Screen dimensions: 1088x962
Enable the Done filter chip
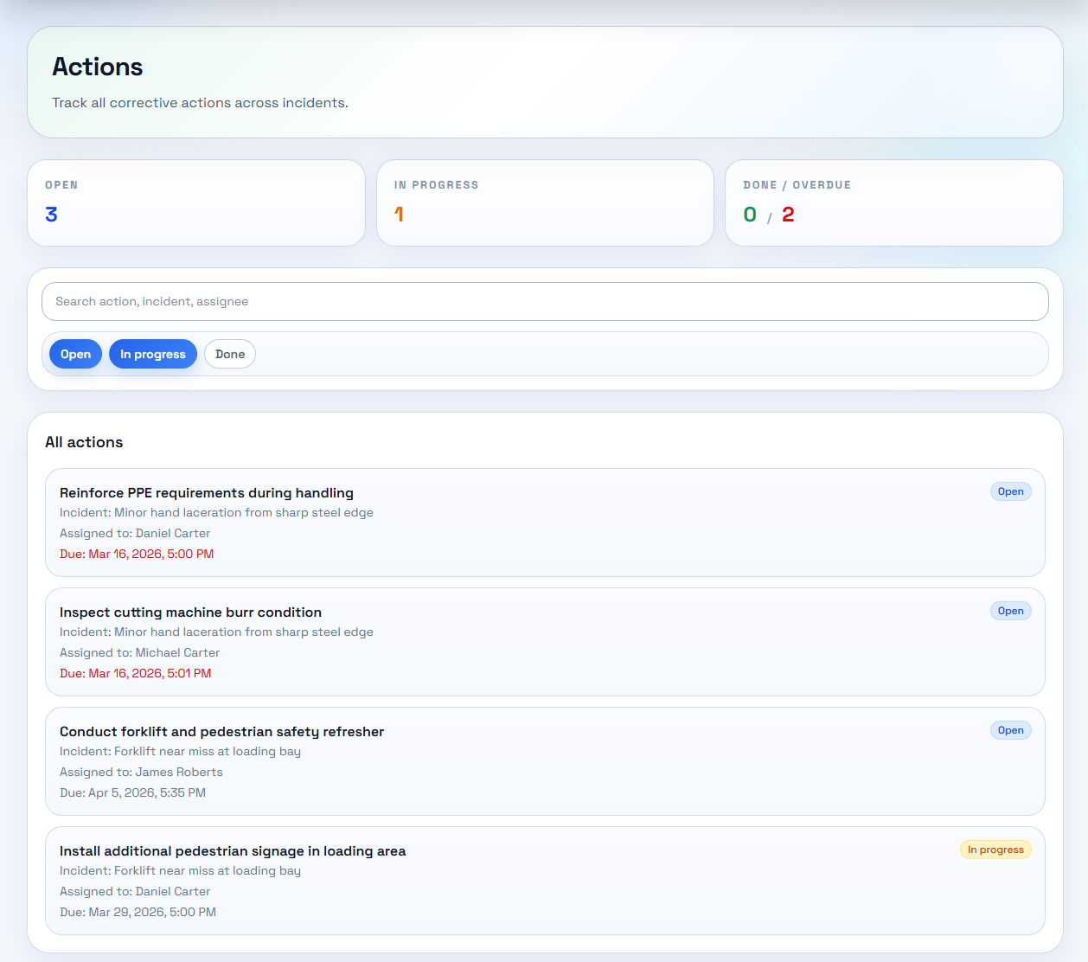[230, 354]
